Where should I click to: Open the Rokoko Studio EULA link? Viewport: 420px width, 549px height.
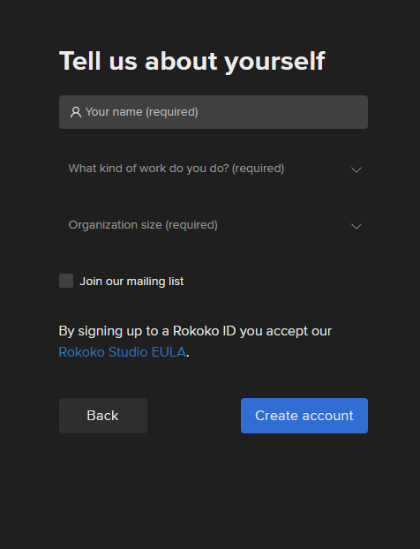tap(122, 352)
